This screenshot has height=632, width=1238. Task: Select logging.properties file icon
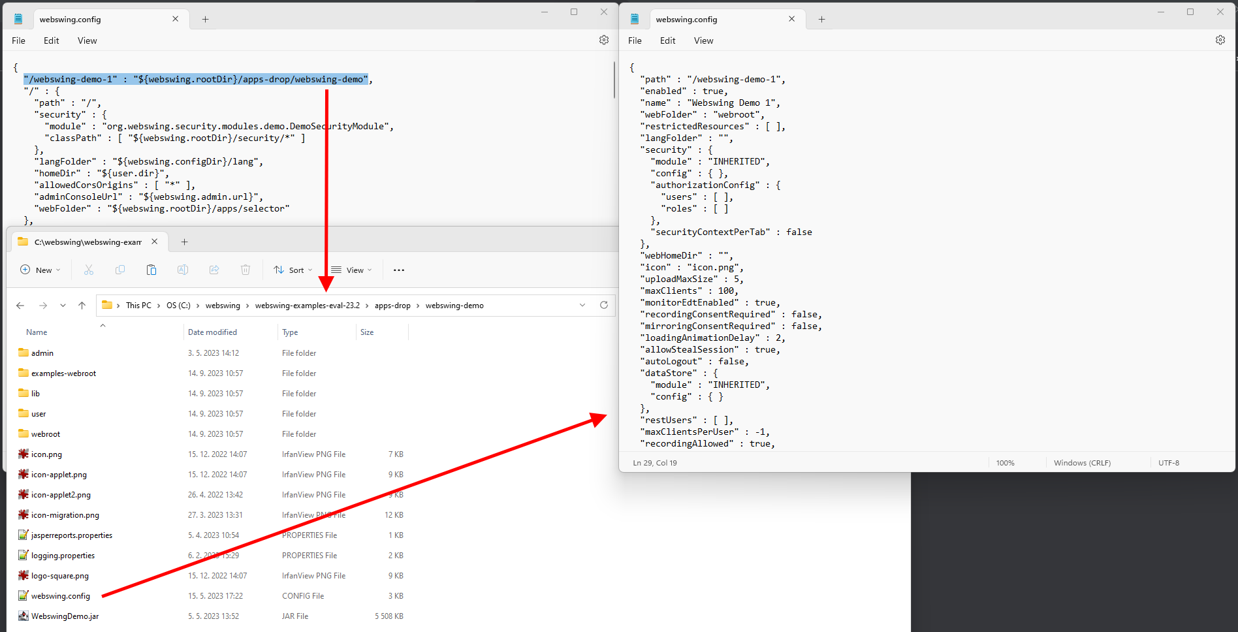tap(24, 555)
